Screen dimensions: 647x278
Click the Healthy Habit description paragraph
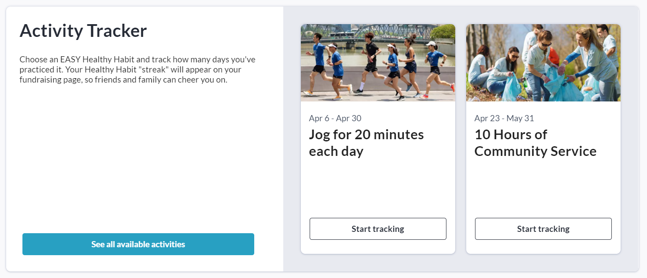tap(137, 69)
